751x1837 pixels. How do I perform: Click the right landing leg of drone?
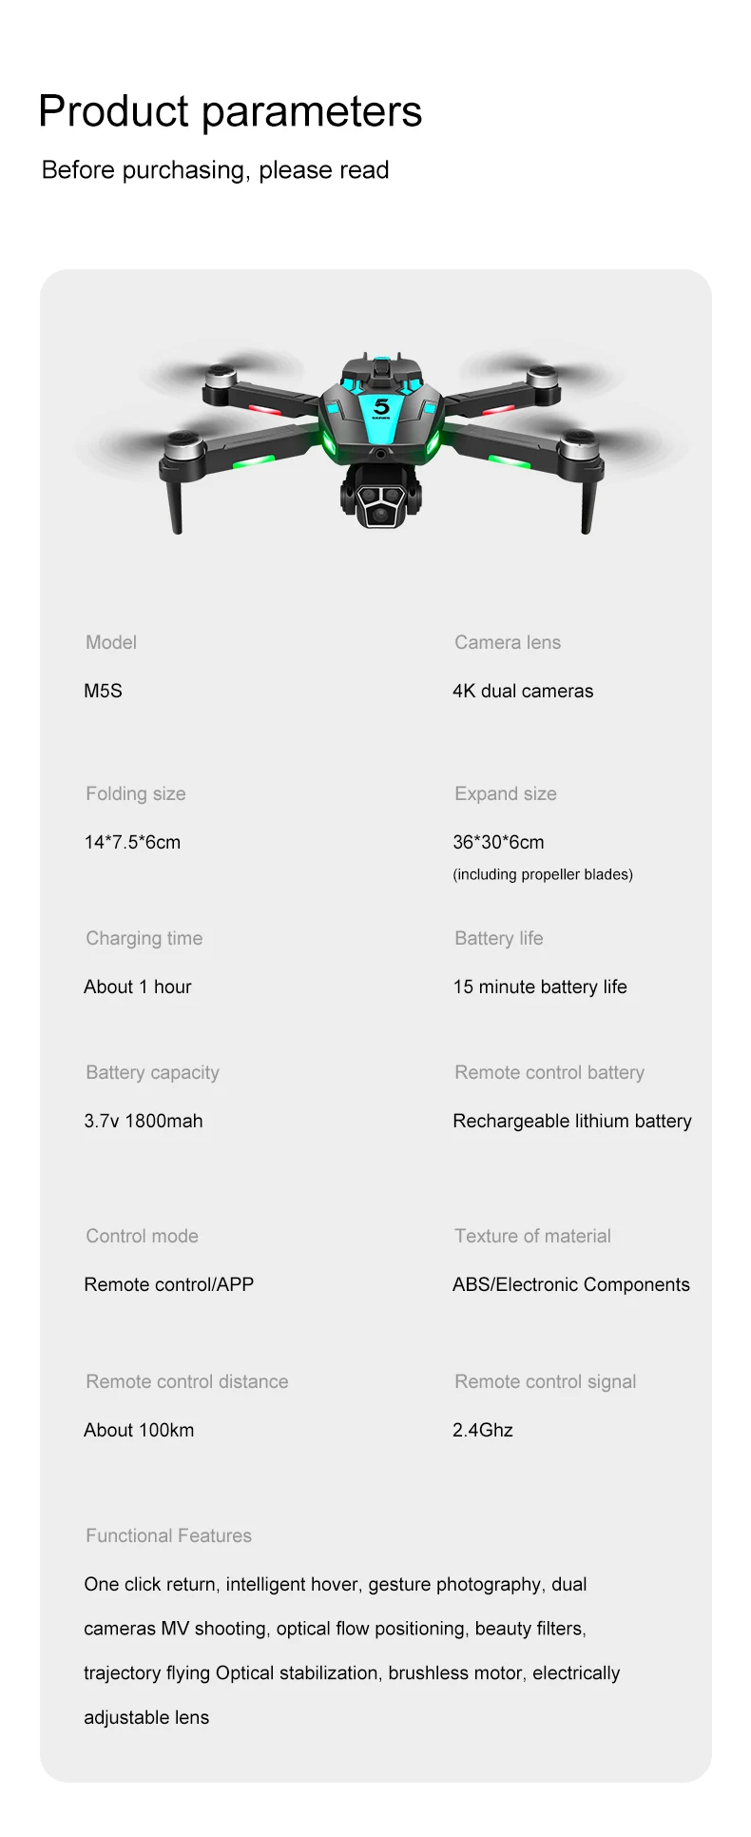point(588,498)
